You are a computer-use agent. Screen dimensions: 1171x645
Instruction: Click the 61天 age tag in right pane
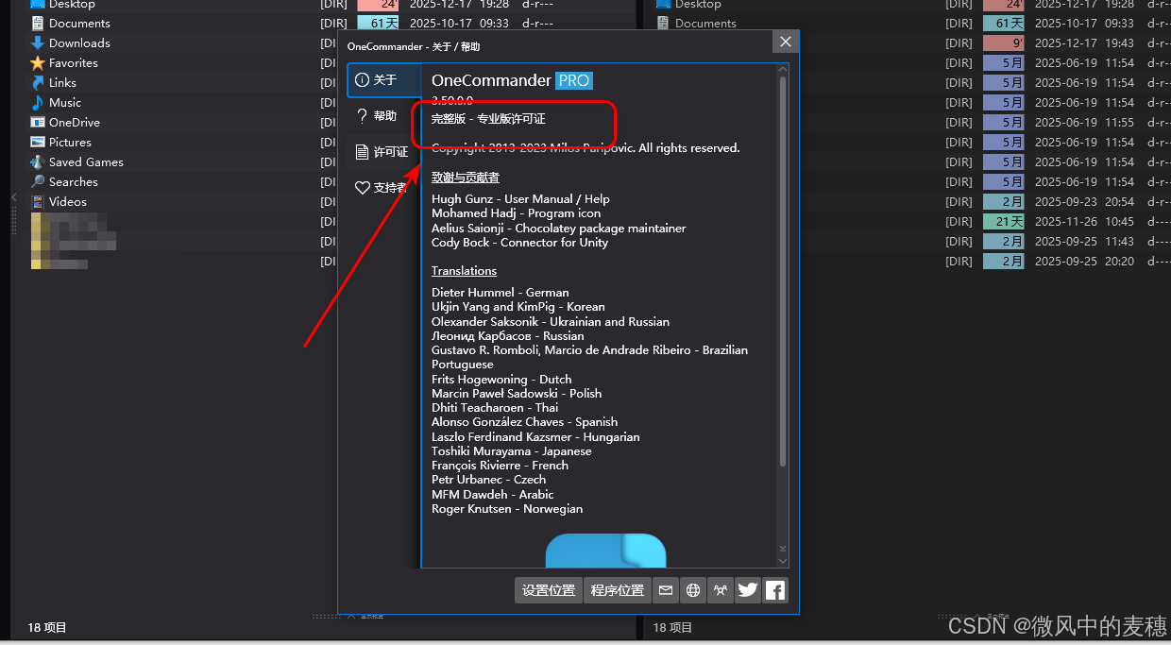coord(1003,23)
